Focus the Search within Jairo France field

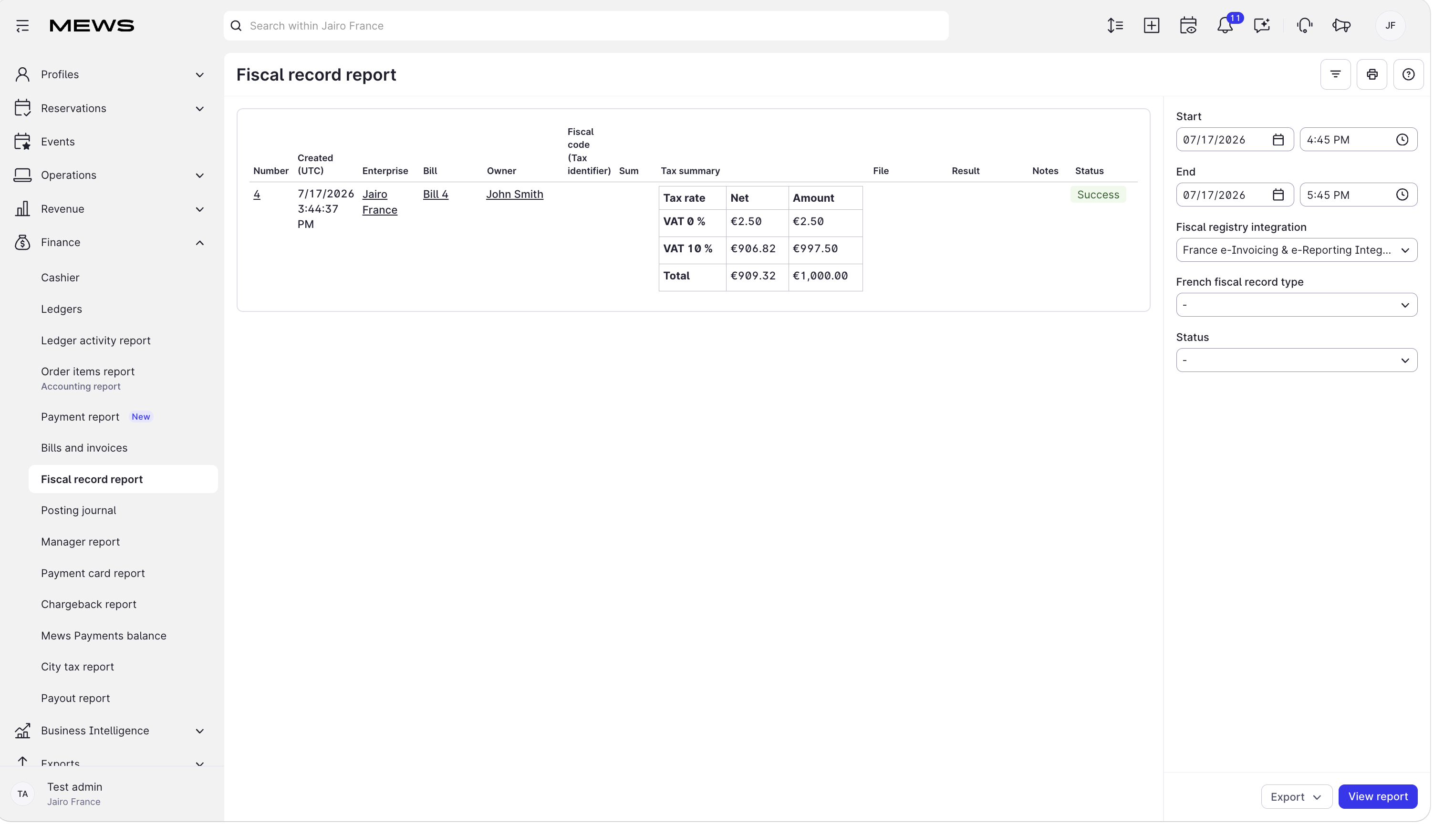(x=587, y=26)
